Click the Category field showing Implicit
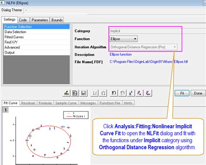The height and width of the screenshot is (165, 206). 158,31
